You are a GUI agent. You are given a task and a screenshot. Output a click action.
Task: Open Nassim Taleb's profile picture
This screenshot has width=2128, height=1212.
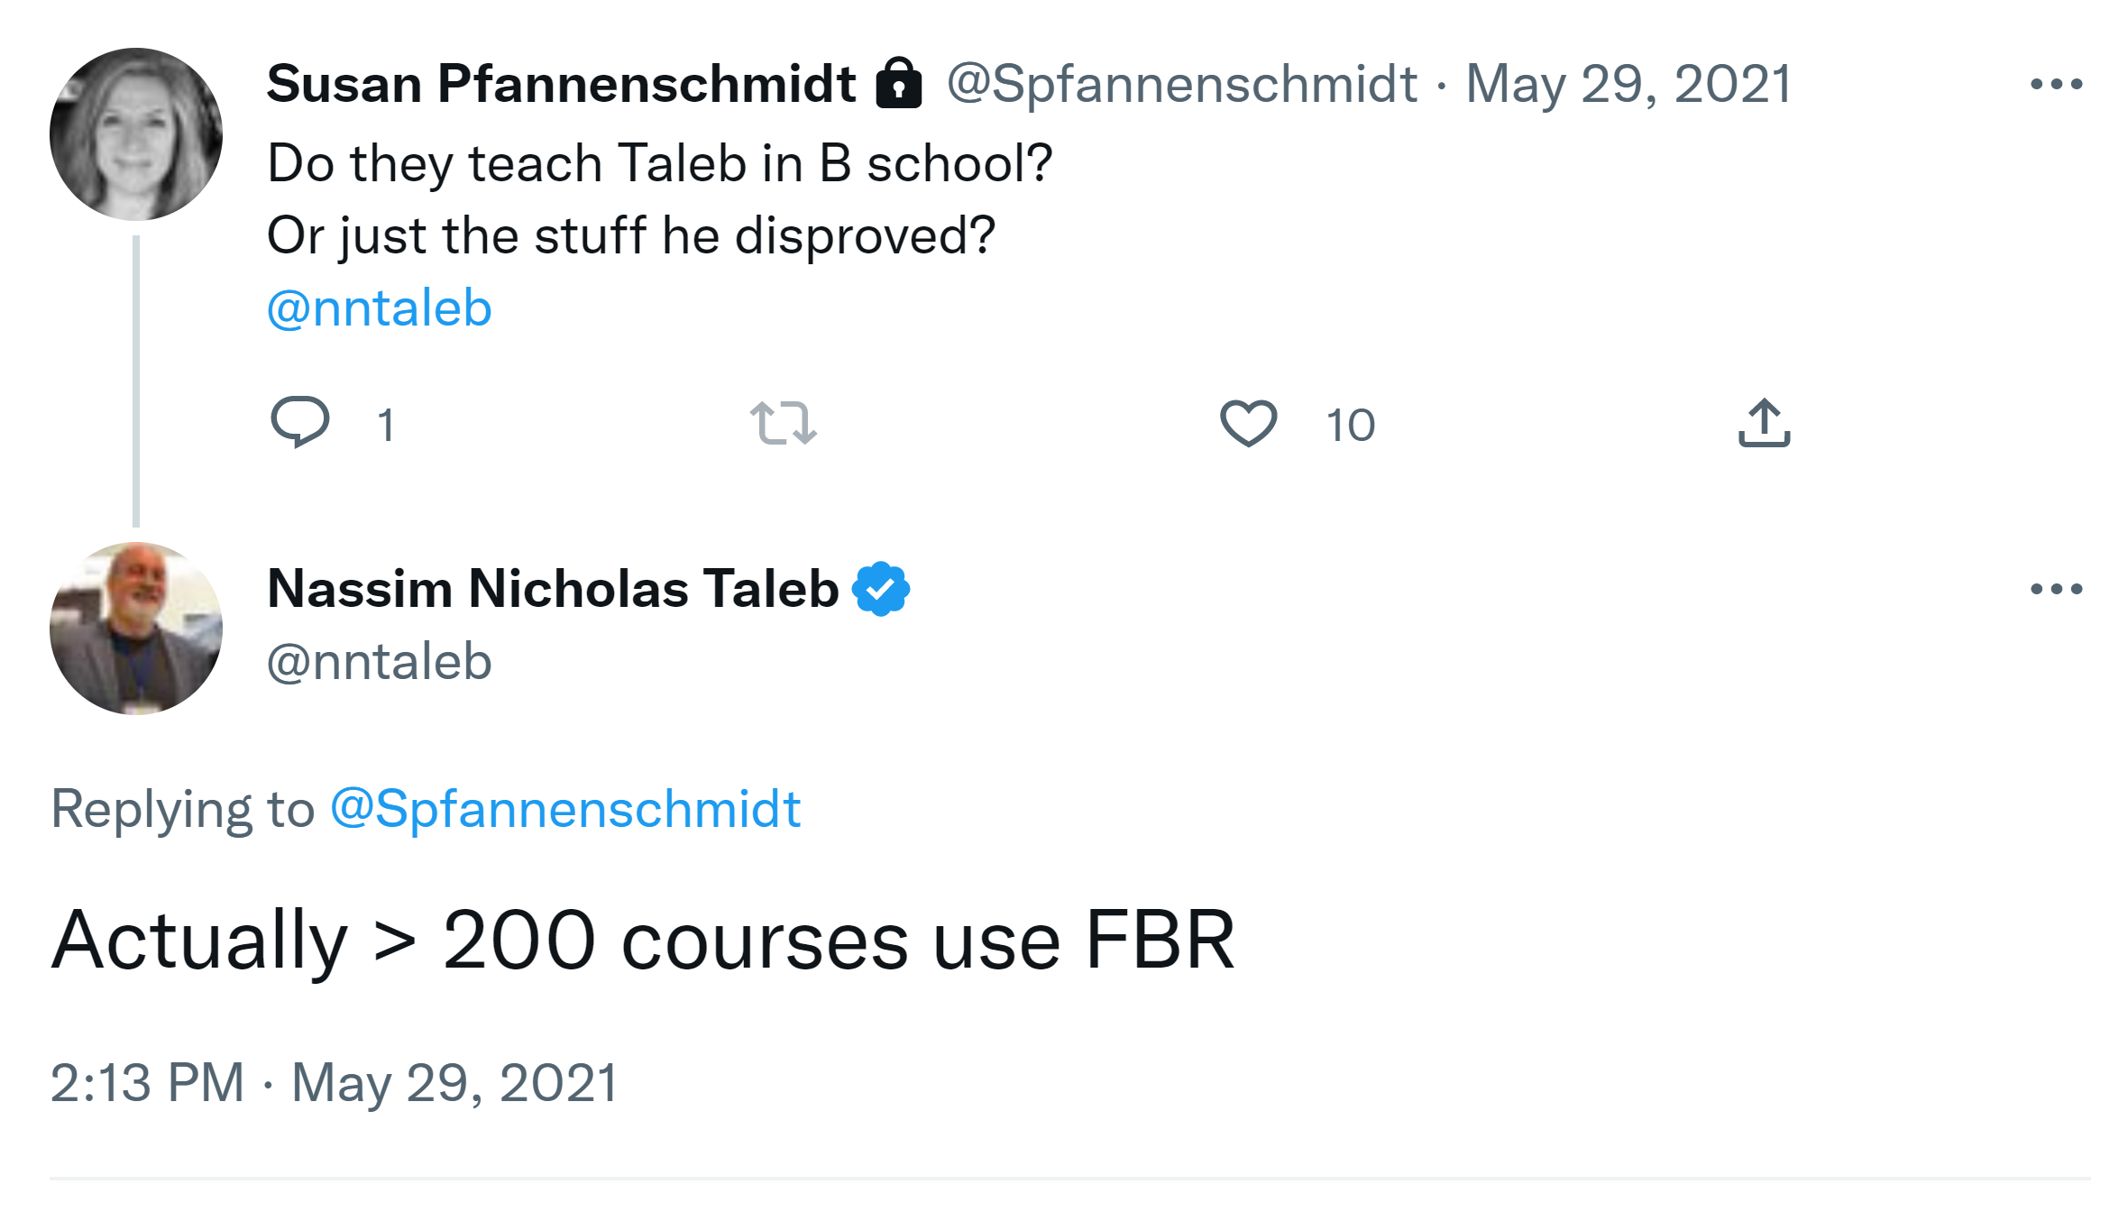[136, 629]
